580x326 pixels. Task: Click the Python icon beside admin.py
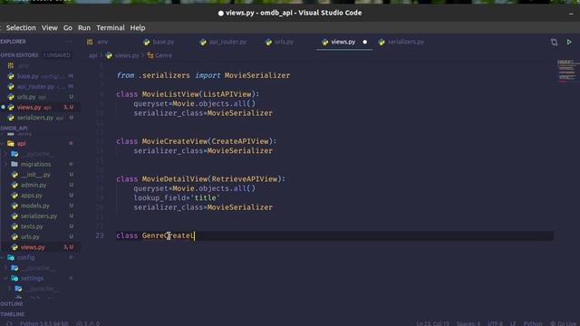point(14,185)
